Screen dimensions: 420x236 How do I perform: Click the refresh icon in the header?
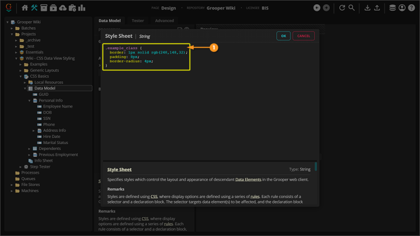(x=342, y=8)
